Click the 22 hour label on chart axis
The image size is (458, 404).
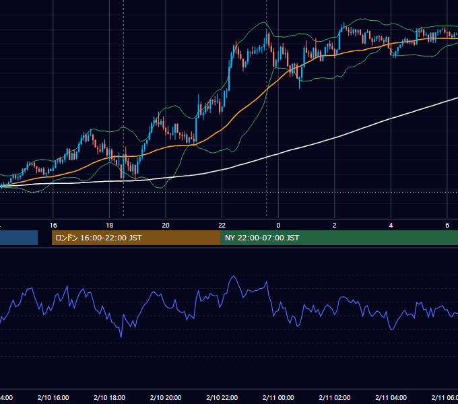222,226
